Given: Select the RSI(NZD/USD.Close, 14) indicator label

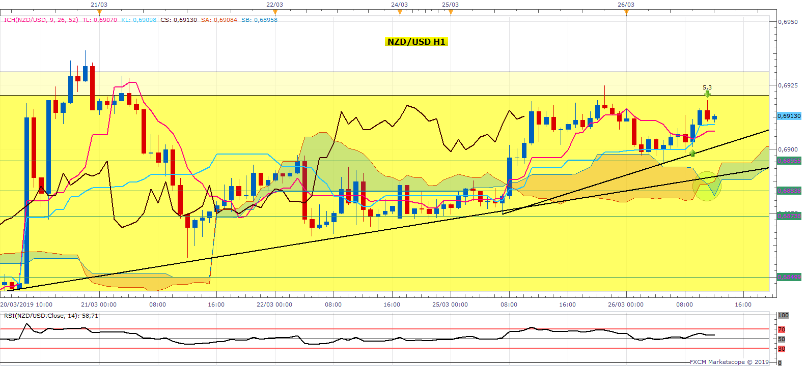Looking at the screenshot, I should 51,316.
